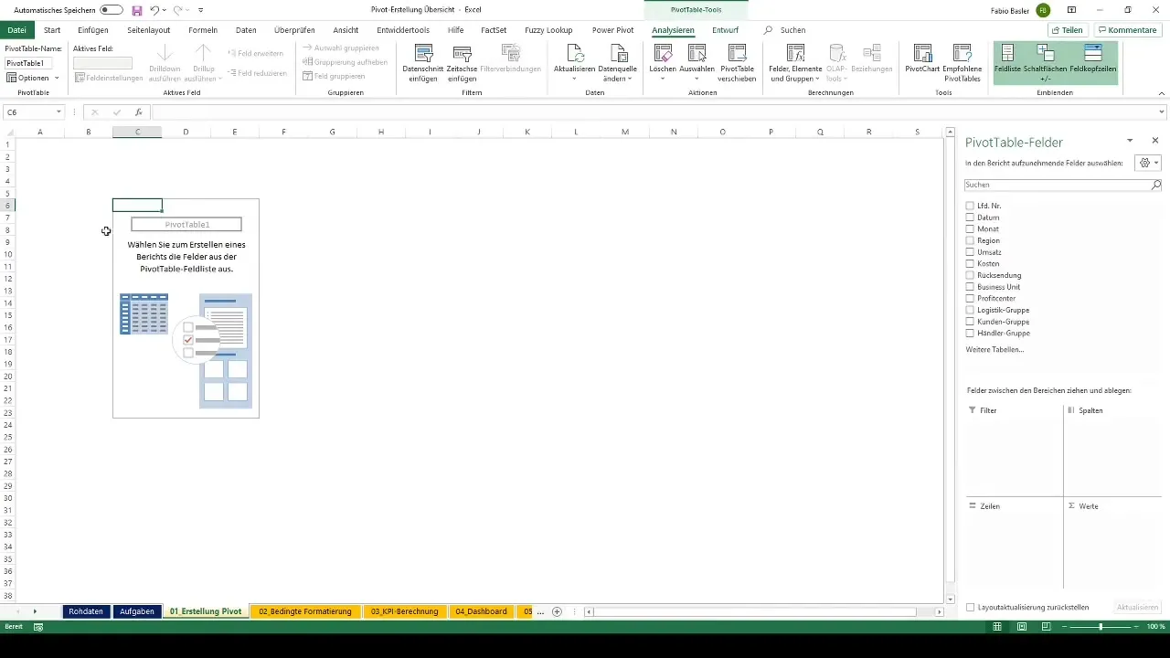1170x658 pixels.
Task: Switch to the Einfügen ribbon tab
Action: pyautogui.click(x=93, y=30)
